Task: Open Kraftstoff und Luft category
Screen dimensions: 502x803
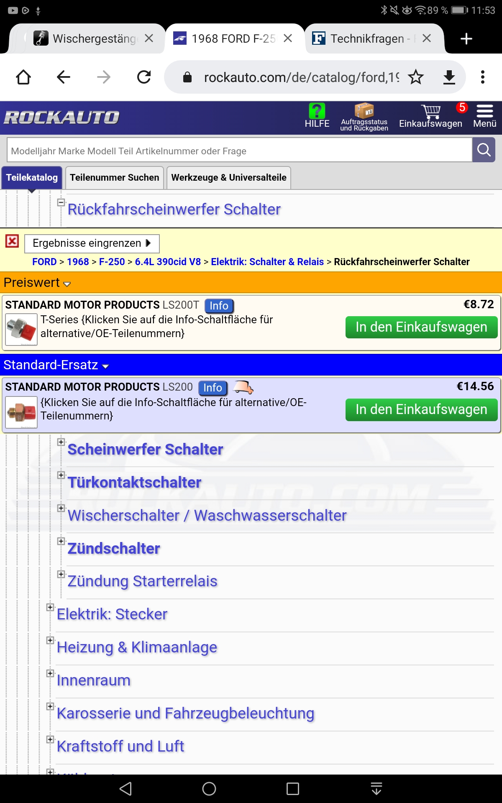Action: [x=120, y=747]
